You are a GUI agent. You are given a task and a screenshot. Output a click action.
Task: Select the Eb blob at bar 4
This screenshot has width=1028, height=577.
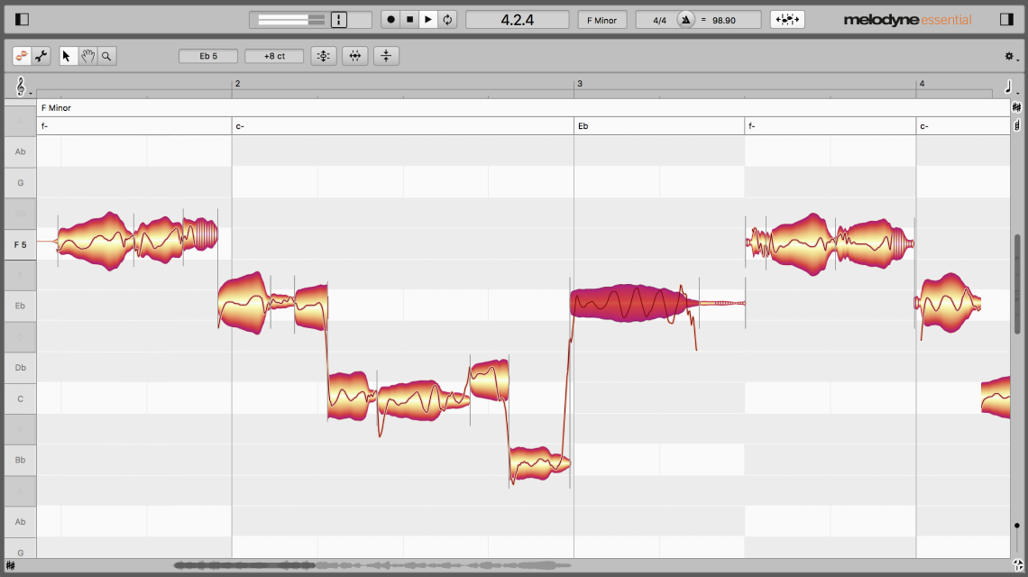click(x=948, y=302)
